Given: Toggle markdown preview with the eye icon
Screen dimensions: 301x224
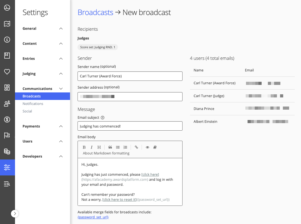Looking at the screenshot, I should [x=147, y=147].
